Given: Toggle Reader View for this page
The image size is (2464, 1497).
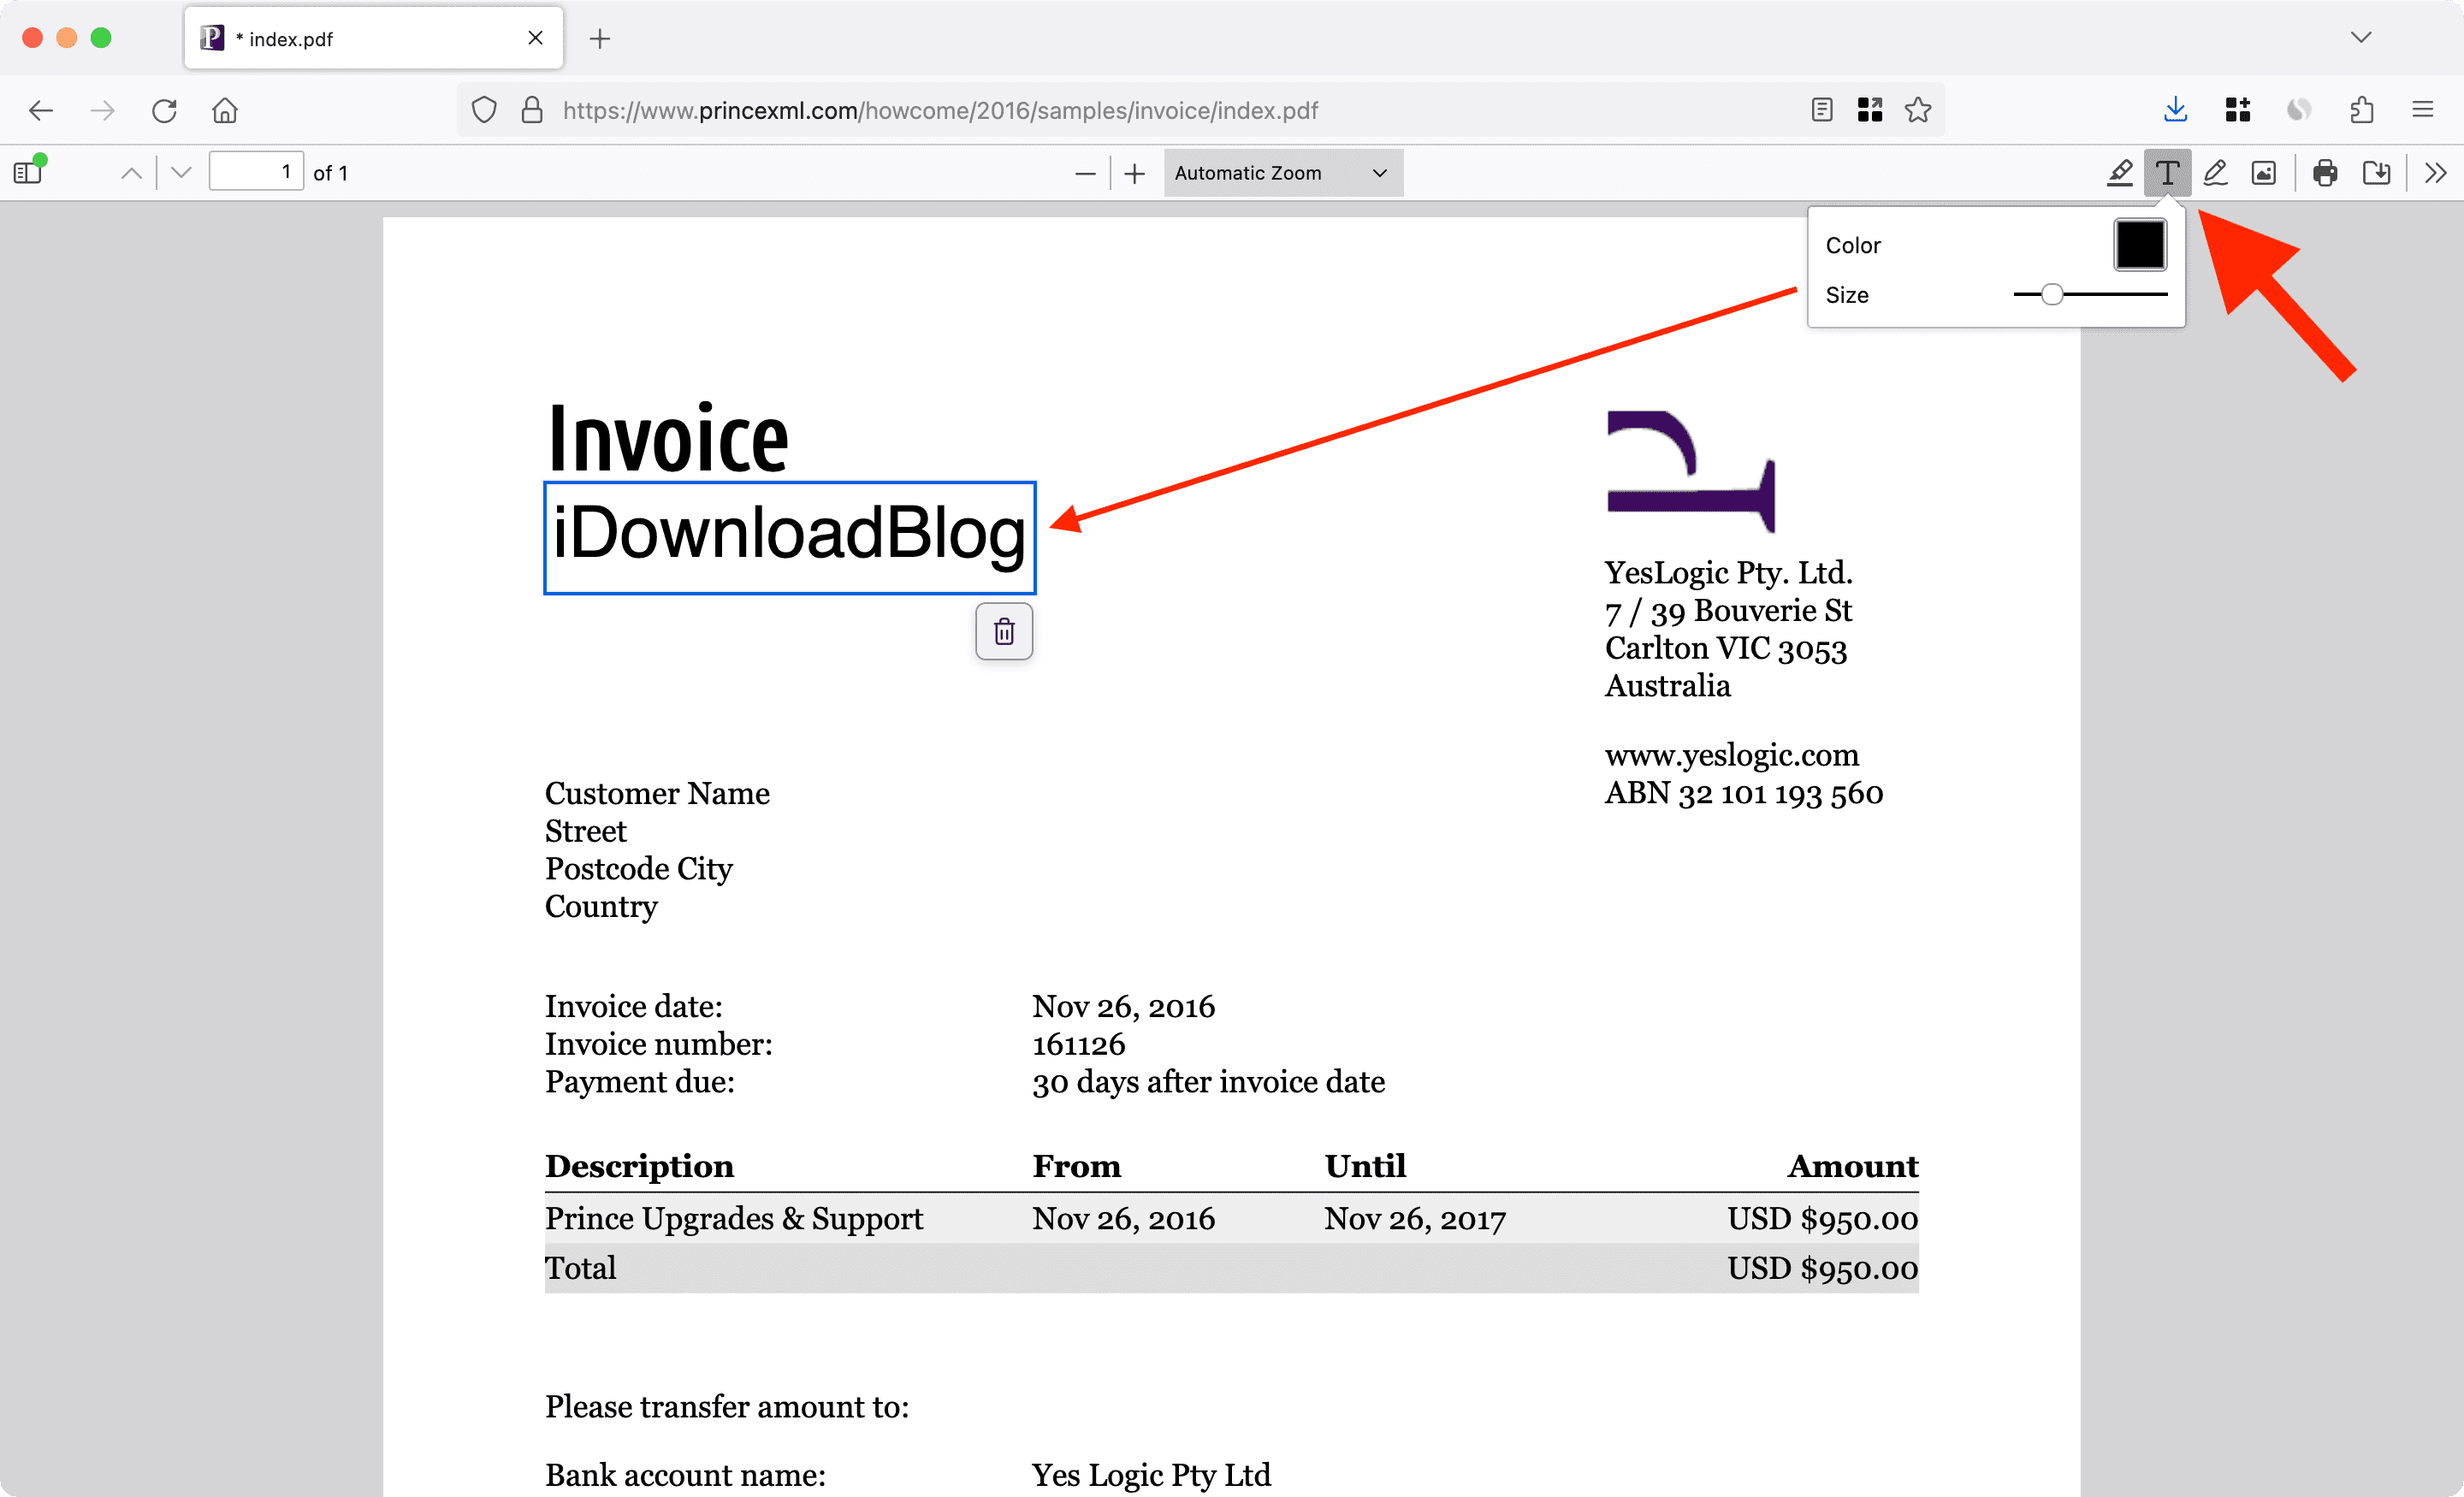Looking at the screenshot, I should (1821, 110).
